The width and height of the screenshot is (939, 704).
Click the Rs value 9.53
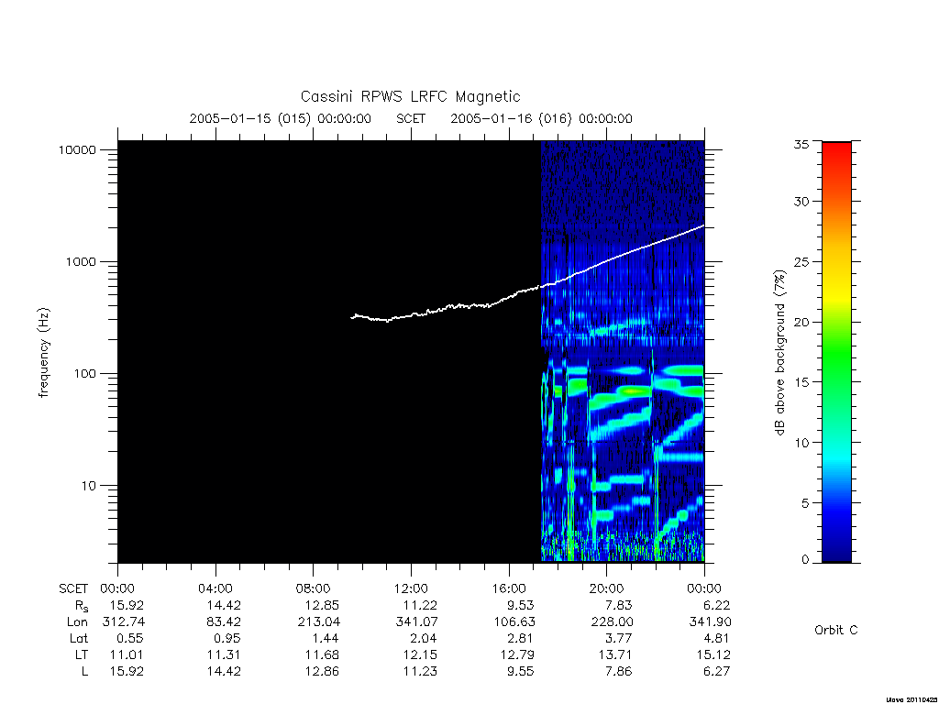coord(521,605)
